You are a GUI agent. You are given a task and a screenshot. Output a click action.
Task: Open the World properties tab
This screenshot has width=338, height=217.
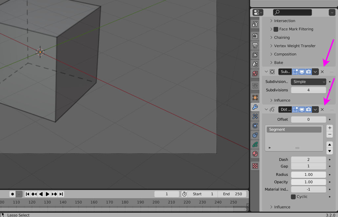click(x=255, y=73)
